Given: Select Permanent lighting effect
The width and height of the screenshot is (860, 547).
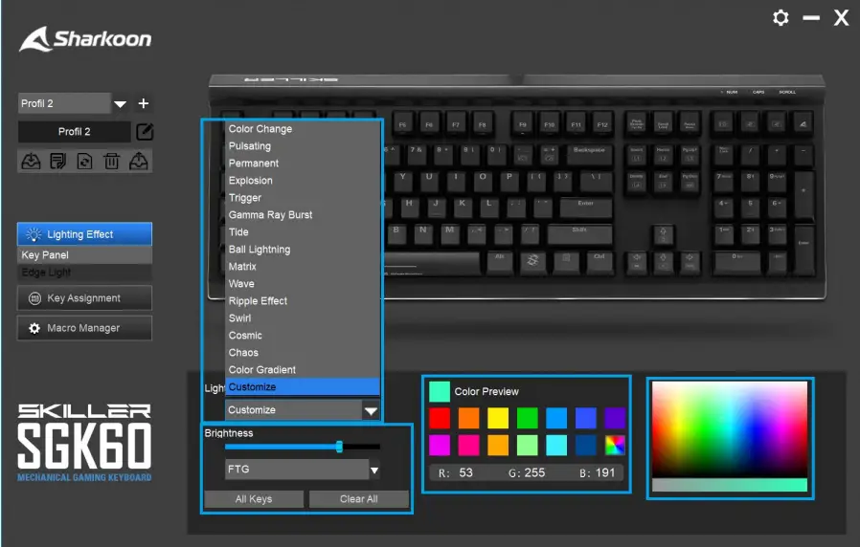Looking at the screenshot, I should click(x=254, y=164).
